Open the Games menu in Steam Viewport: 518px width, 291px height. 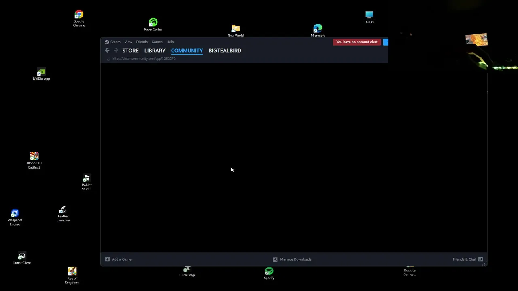(157, 42)
